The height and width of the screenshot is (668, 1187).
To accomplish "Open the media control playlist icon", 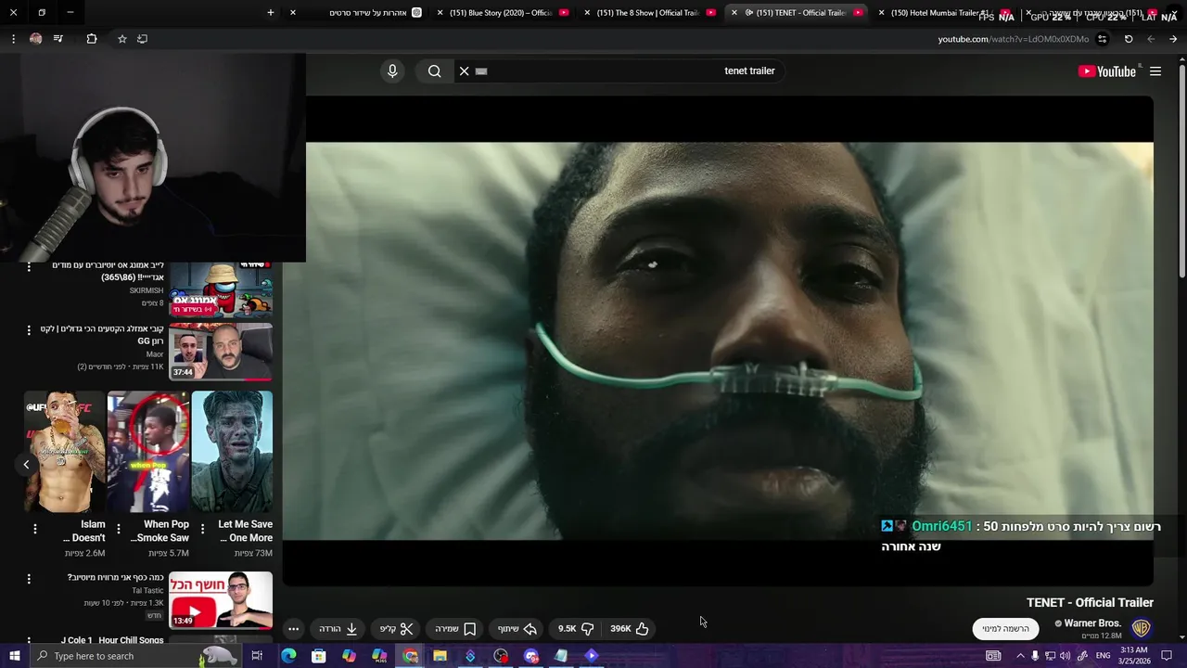I will point(58,39).
